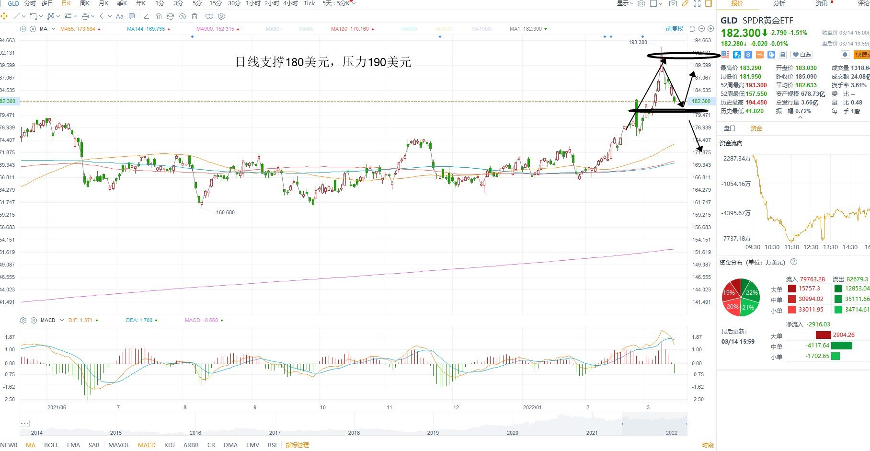Select KDJ indicator at the bottom

tap(170, 445)
